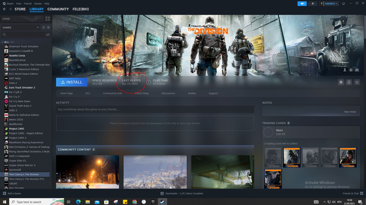The width and height of the screenshot is (366, 205).
Task: Go to the STORE tab
Action: click(20, 9)
